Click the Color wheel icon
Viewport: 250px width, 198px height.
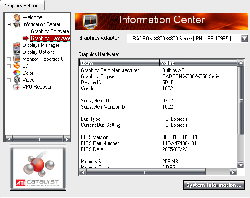coord(17,73)
